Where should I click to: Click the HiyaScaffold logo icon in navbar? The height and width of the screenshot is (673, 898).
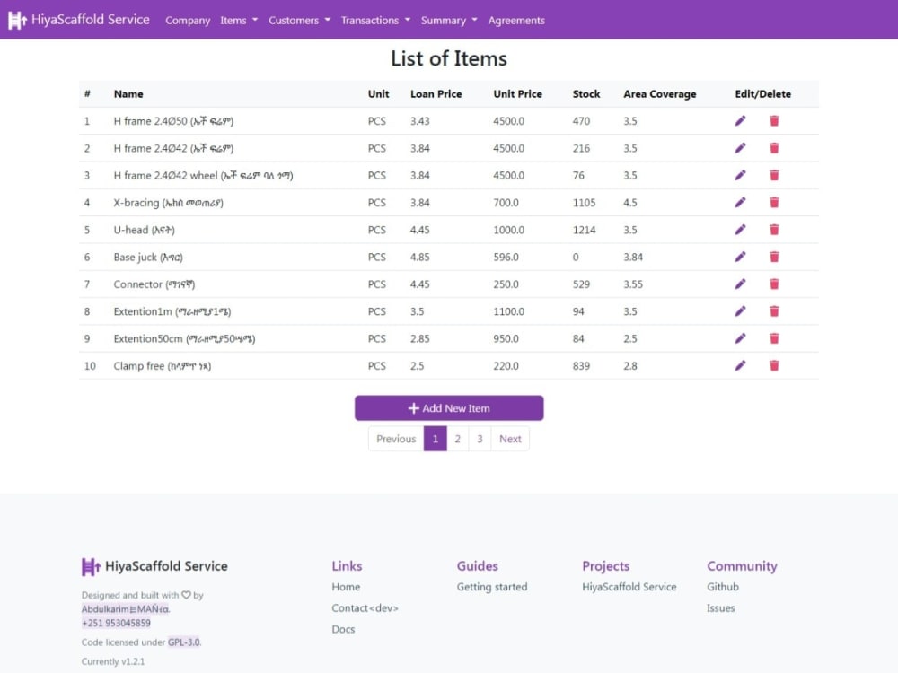pos(17,20)
